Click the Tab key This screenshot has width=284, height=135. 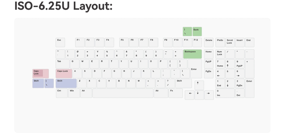pos(62,64)
